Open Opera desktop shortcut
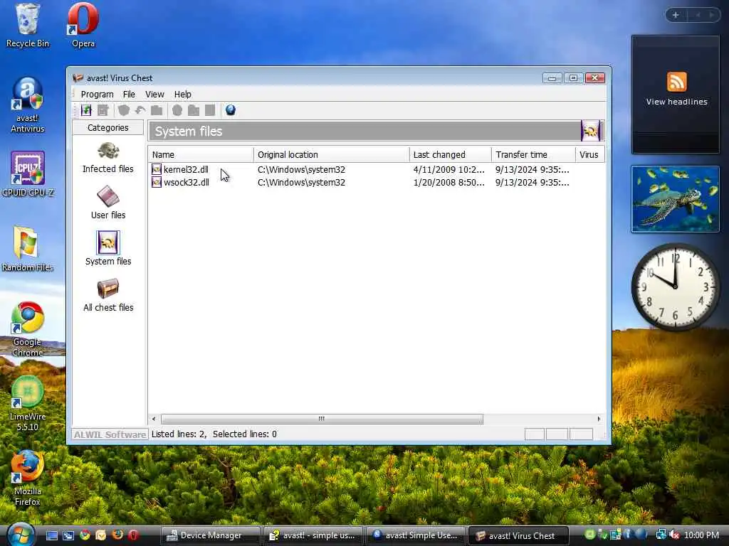The image size is (729, 546). coord(83,26)
